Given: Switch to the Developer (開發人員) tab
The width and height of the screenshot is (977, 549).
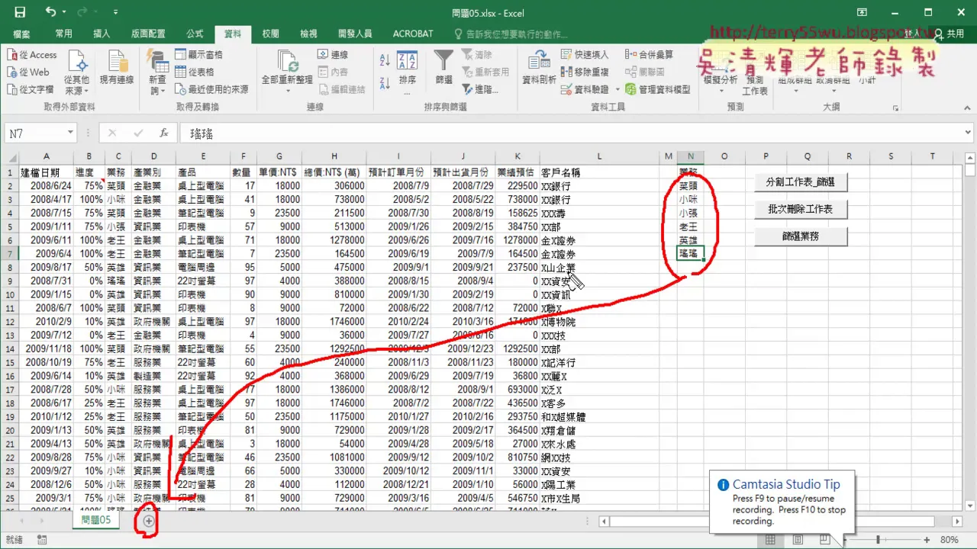Looking at the screenshot, I should point(355,34).
